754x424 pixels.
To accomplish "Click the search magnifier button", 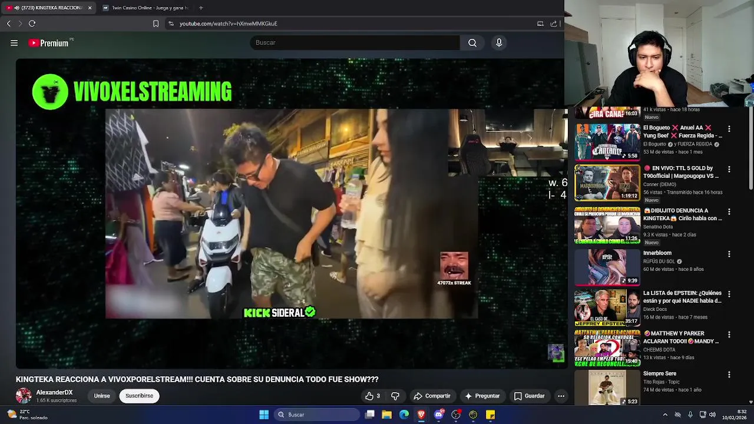I will point(472,42).
